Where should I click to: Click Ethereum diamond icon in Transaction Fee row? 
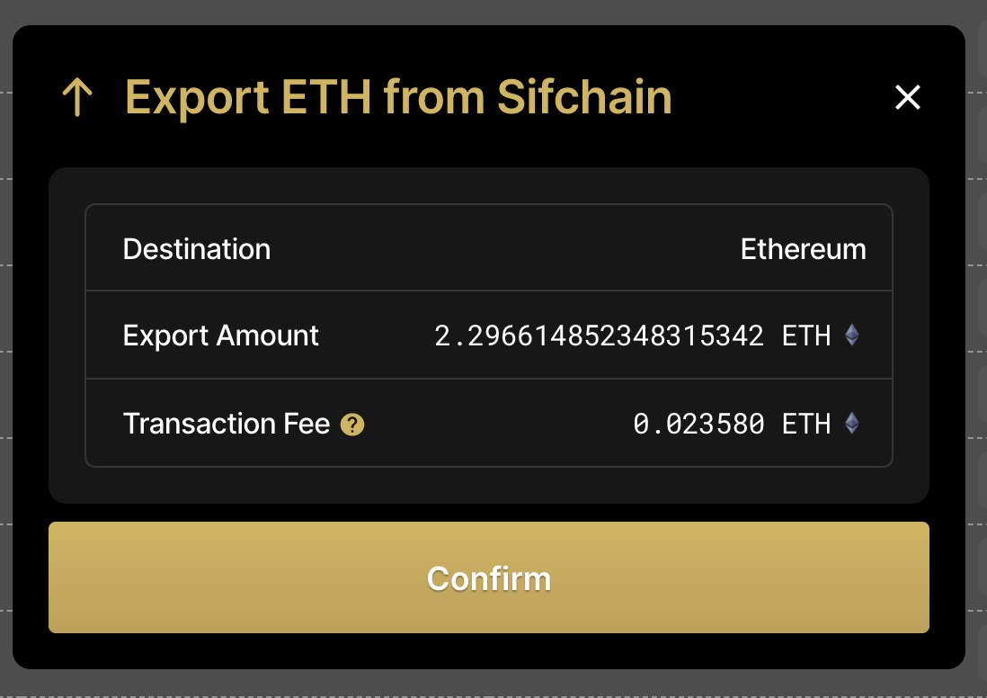(x=852, y=424)
